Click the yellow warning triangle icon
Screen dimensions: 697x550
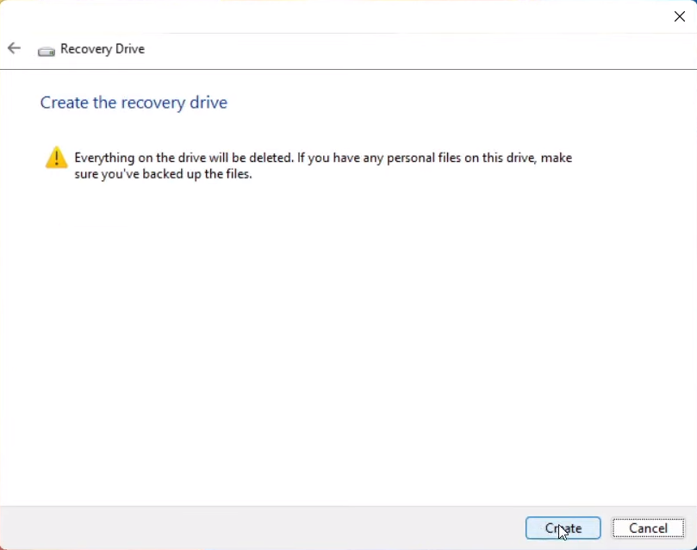point(57,158)
